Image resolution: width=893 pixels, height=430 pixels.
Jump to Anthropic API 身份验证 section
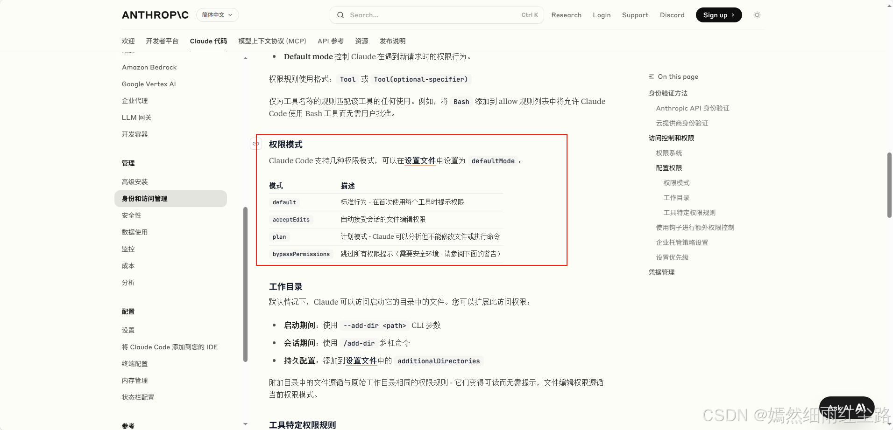click(693, 108)
